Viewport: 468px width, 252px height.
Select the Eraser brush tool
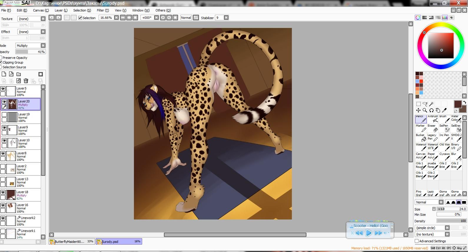(433, 128)
